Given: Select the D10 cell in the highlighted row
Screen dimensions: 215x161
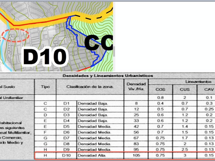Looking at the screenshot, I should coord(67,155).
